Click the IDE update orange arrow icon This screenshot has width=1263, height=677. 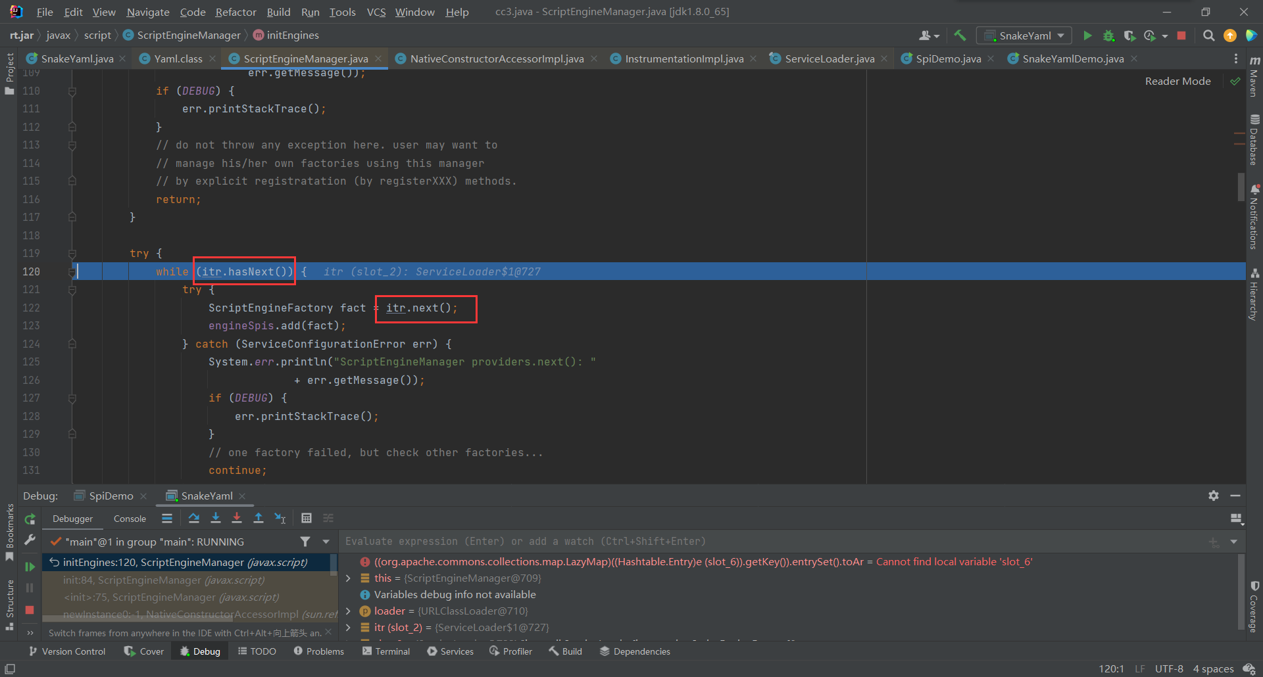click(x=1229, y=35)
